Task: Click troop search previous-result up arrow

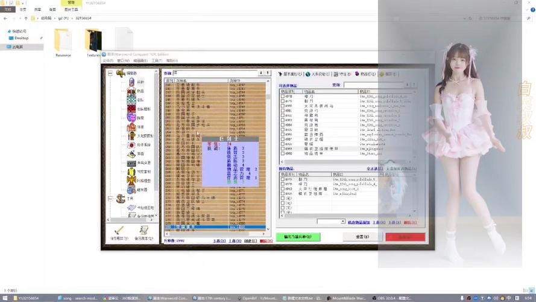Action: click(x=268, y=73)
